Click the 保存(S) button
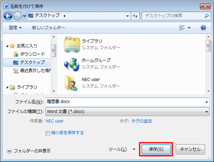Screen dimensions: 214x162 [156, 149]
